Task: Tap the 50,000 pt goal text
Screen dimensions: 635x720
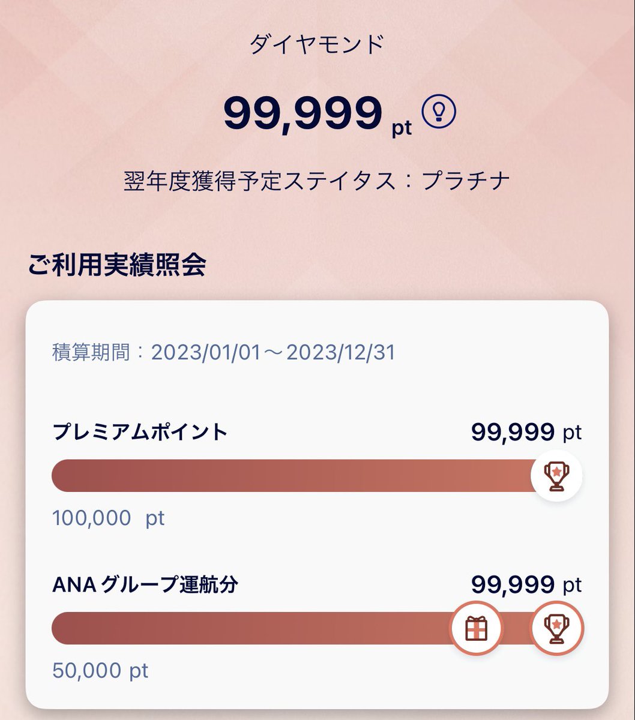Action: coord(100,670)
